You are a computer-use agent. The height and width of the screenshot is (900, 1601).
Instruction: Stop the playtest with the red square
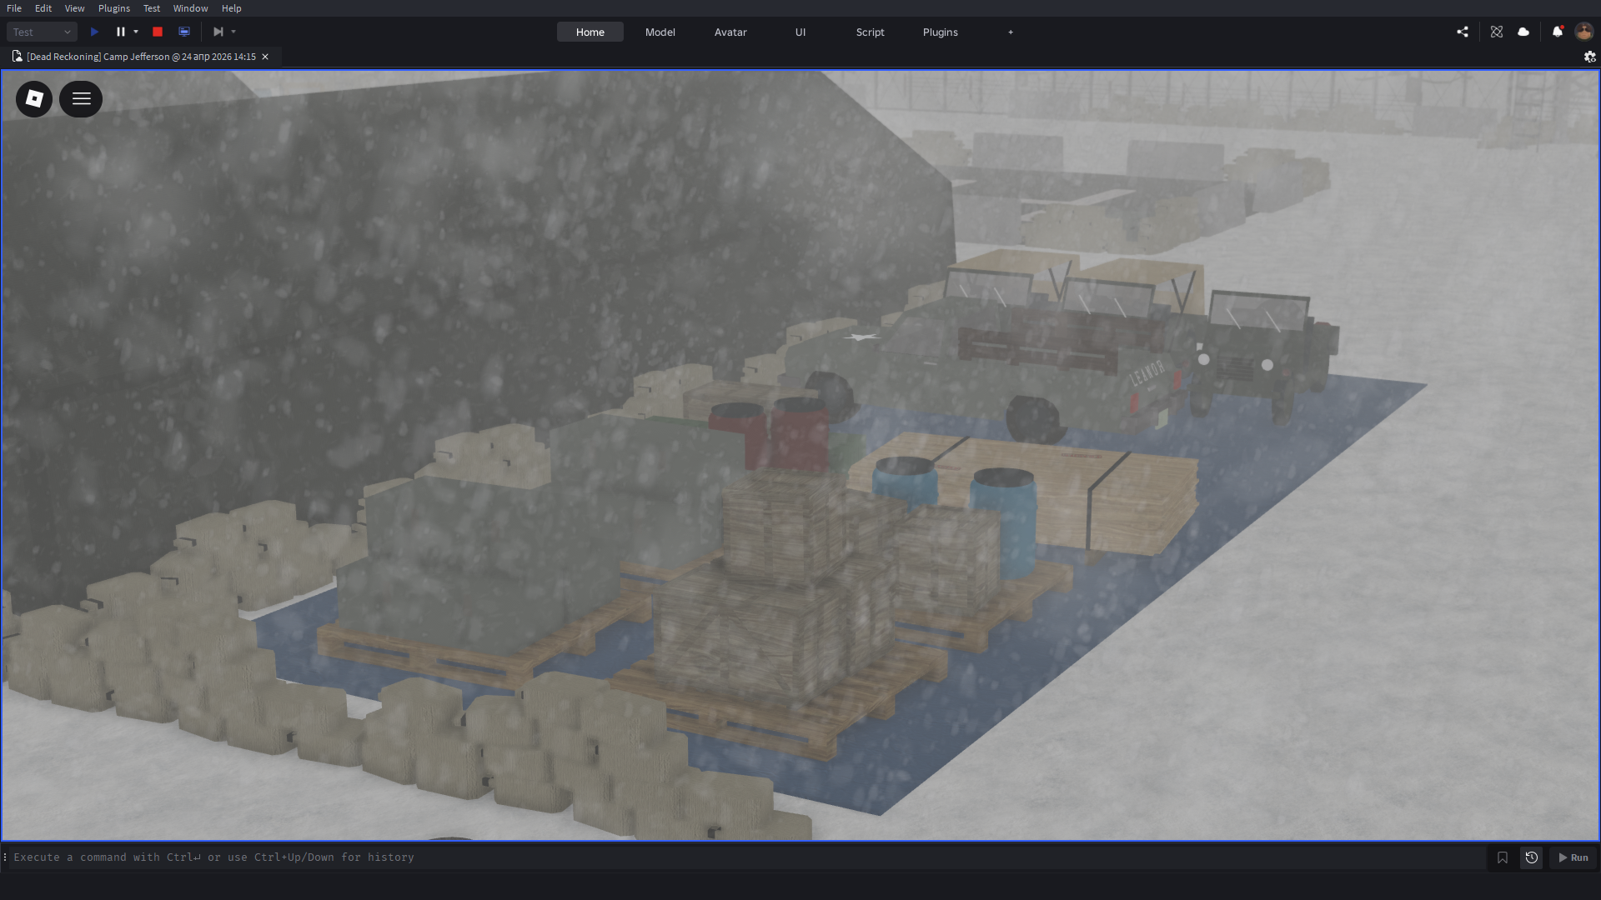(x=158, y=32)
